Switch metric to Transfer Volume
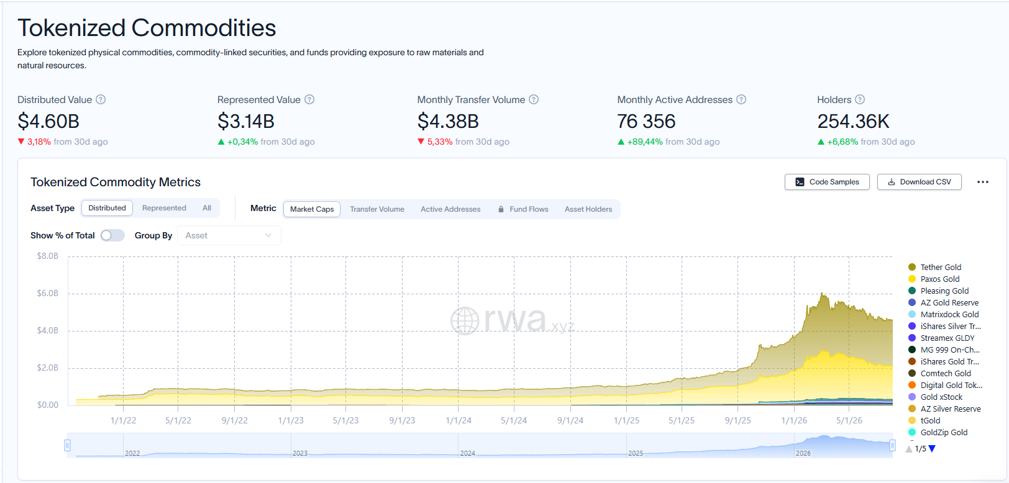The image size is (1009, 483). (377, 209)
